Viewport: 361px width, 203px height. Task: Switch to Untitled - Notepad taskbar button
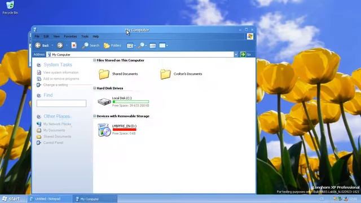(x=50, y=199)
